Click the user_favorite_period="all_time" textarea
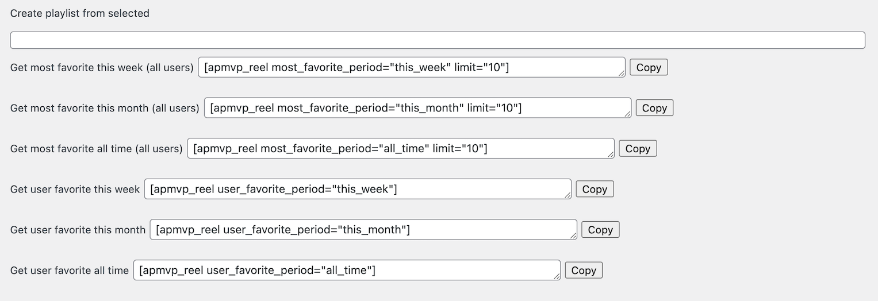 (346, 271)
